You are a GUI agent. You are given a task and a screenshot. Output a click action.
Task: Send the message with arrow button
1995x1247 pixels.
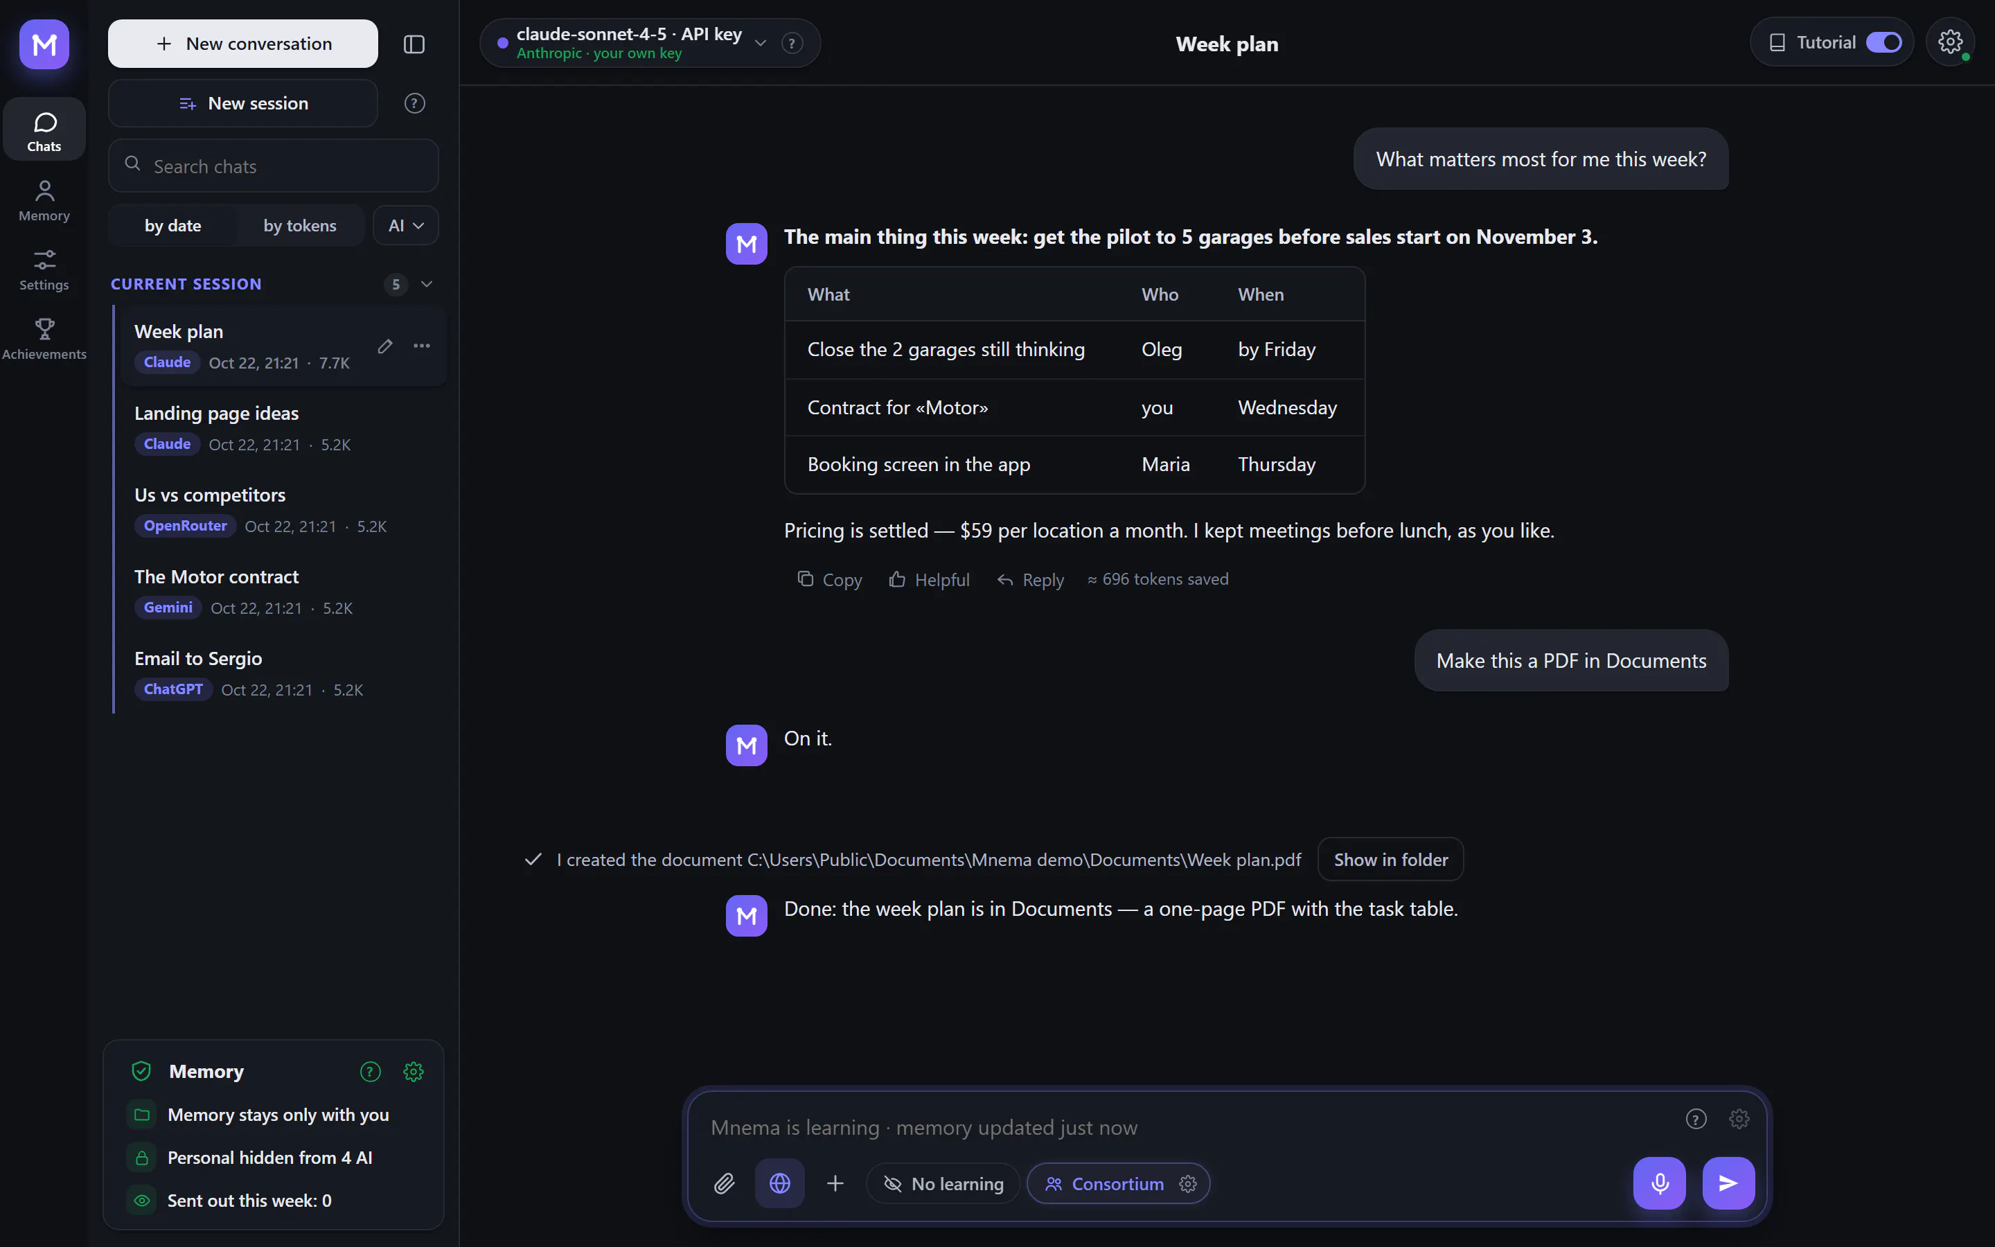point(1728,1183)
